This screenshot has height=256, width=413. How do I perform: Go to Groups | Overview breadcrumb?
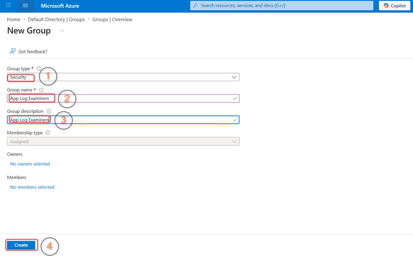(112, 20)
